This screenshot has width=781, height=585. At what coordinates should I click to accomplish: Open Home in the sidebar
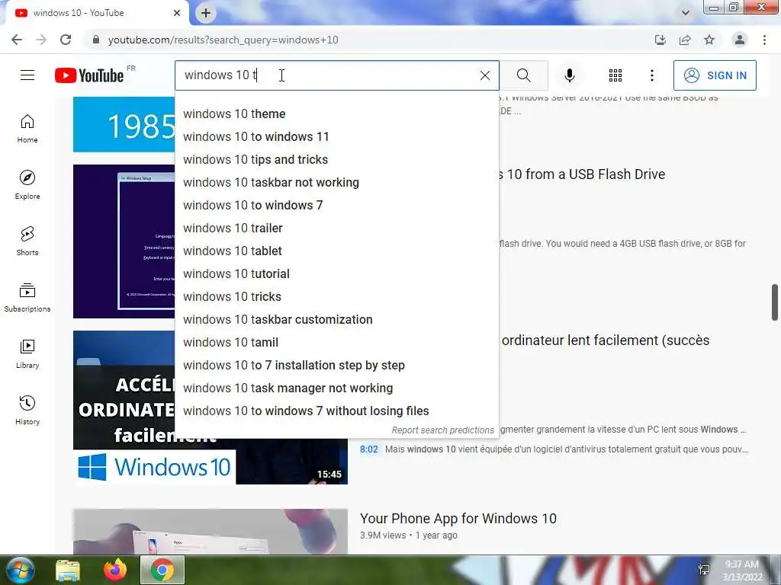27,129
